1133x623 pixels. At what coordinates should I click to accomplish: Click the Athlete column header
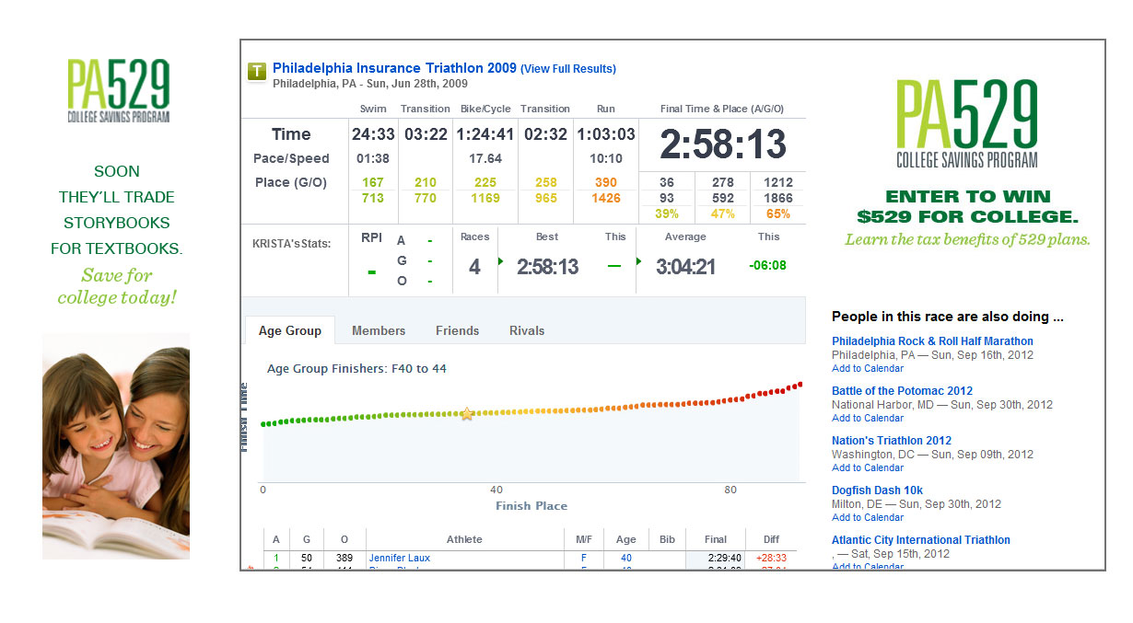(464, 539)
